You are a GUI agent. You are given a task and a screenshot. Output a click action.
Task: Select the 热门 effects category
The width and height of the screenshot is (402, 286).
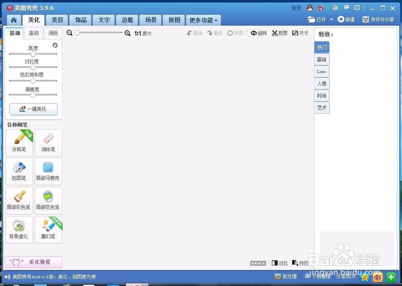click(x=322, y=47)
